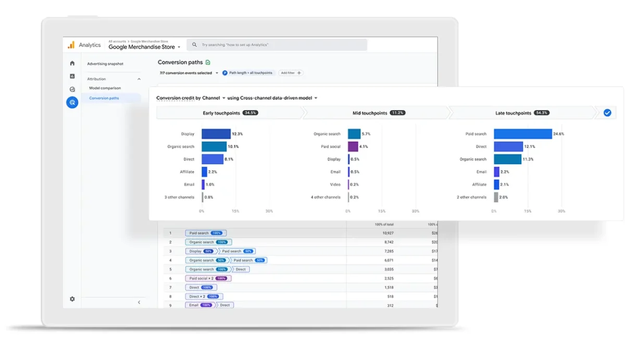
Task: Select the Advertising sidebar icon
Action: (x=72, y=102)
